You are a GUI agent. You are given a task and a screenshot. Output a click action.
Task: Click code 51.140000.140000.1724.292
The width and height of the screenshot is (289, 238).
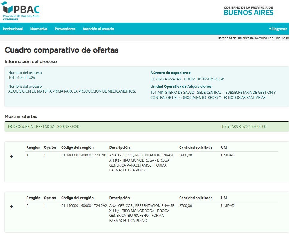pyautogui.click(x=84, y=206)
